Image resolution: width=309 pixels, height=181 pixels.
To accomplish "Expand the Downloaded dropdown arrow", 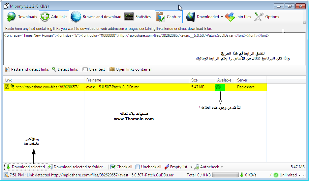I will pyautogui.click(x=222, y=17).
